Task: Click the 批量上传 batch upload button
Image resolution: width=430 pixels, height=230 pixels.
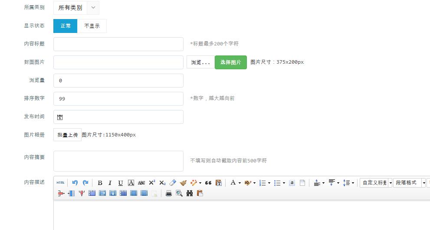Action: pos(68,135)
